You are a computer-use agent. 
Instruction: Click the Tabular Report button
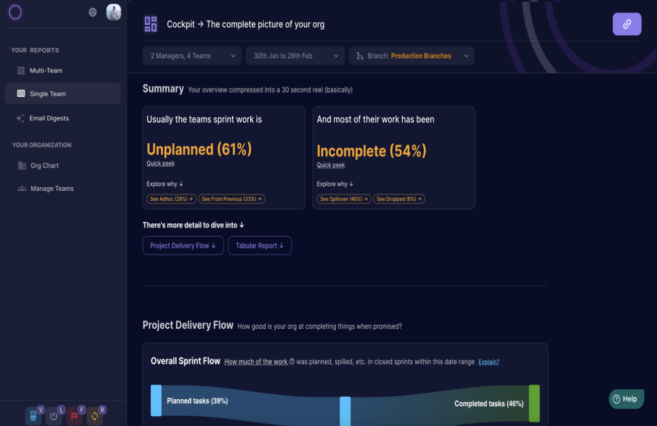[260, 245]
